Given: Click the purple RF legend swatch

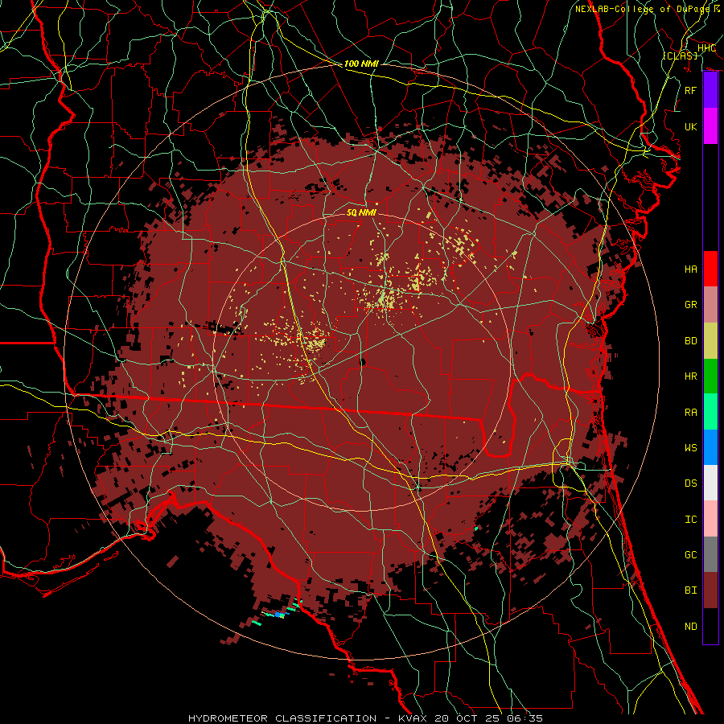Looking at the screenshot, I should click(x=710, y=90).
